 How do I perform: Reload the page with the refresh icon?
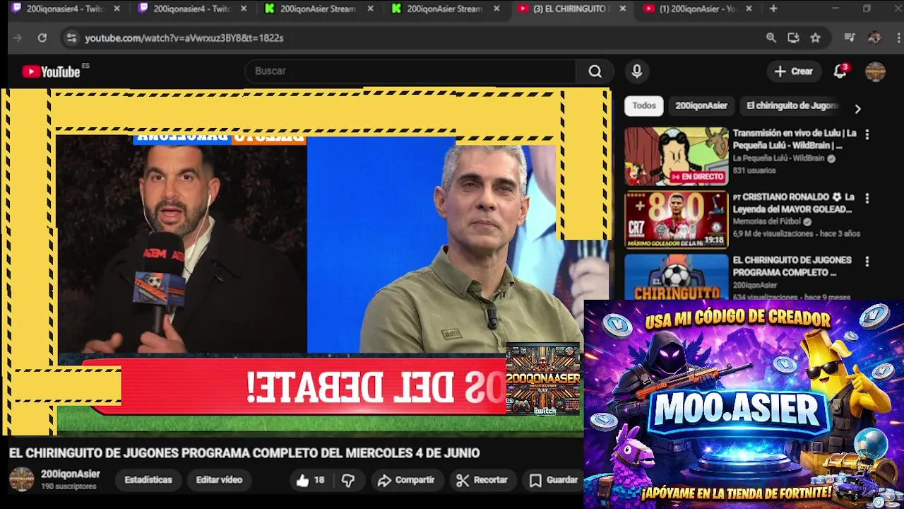pyautogui.click(x=42, y=38)
